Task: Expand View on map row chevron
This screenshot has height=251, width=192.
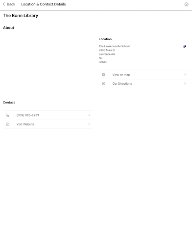Action: pyautogui.click(x=185, y=75)
